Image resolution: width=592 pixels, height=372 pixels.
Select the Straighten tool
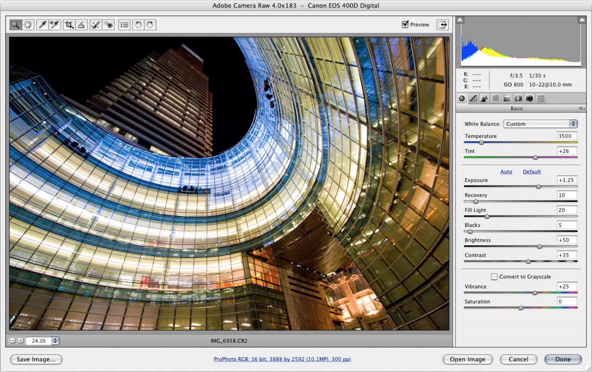(81, 25)
